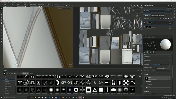This screenshot has width=176, height=99.
Task: Open the brush properties tab icon
Action: pyautogui.click(x=145, y=52)
